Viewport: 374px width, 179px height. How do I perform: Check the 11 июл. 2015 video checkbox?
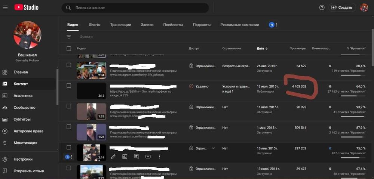69,106
